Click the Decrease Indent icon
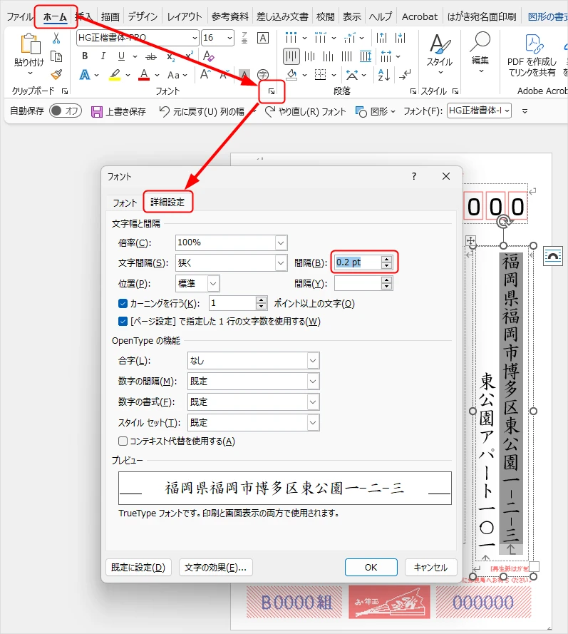 (381, 38)
